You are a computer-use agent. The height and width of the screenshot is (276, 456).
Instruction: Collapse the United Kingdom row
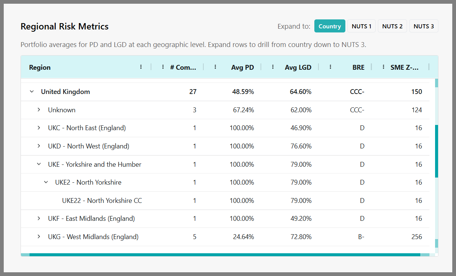coord(32,91)
